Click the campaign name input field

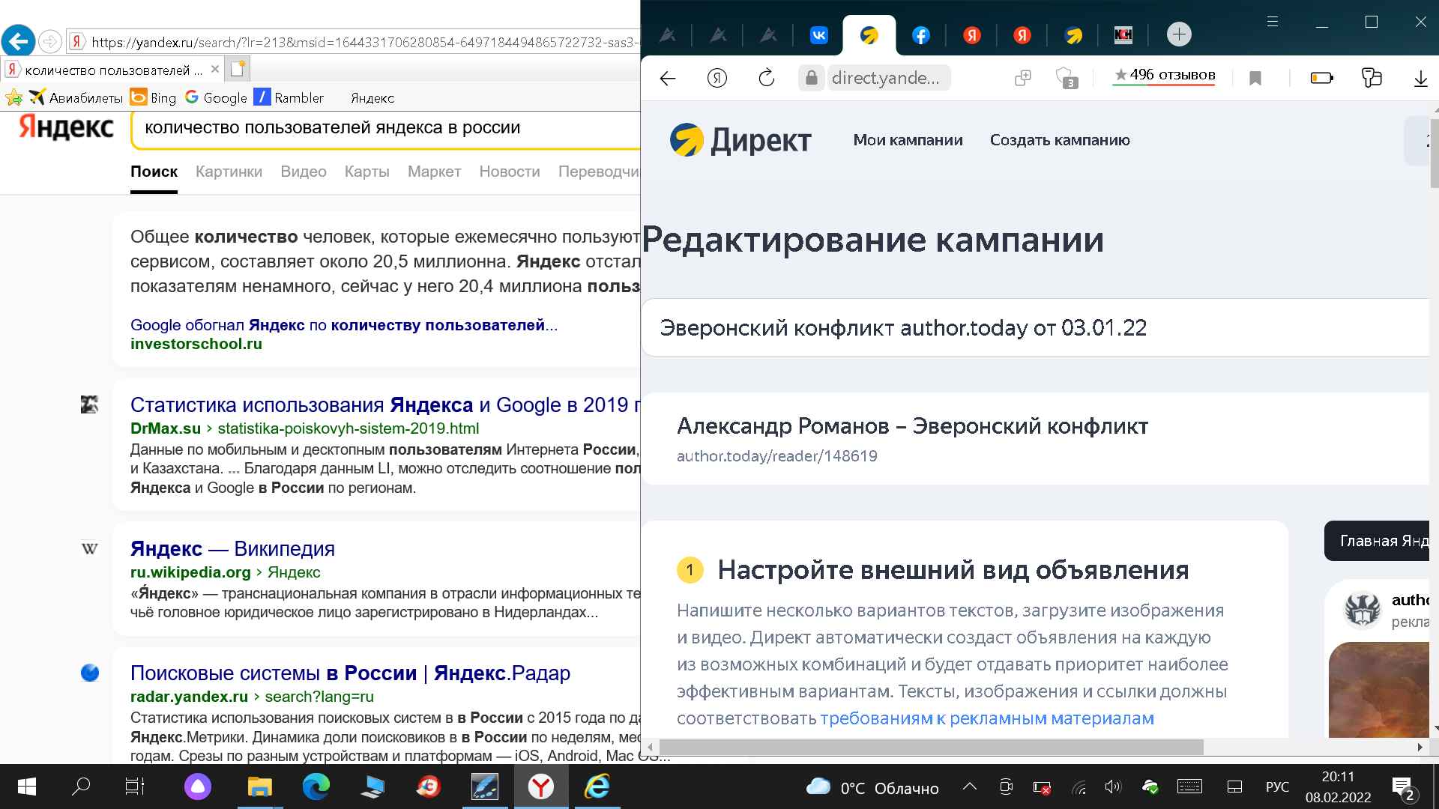[1034, 328]
